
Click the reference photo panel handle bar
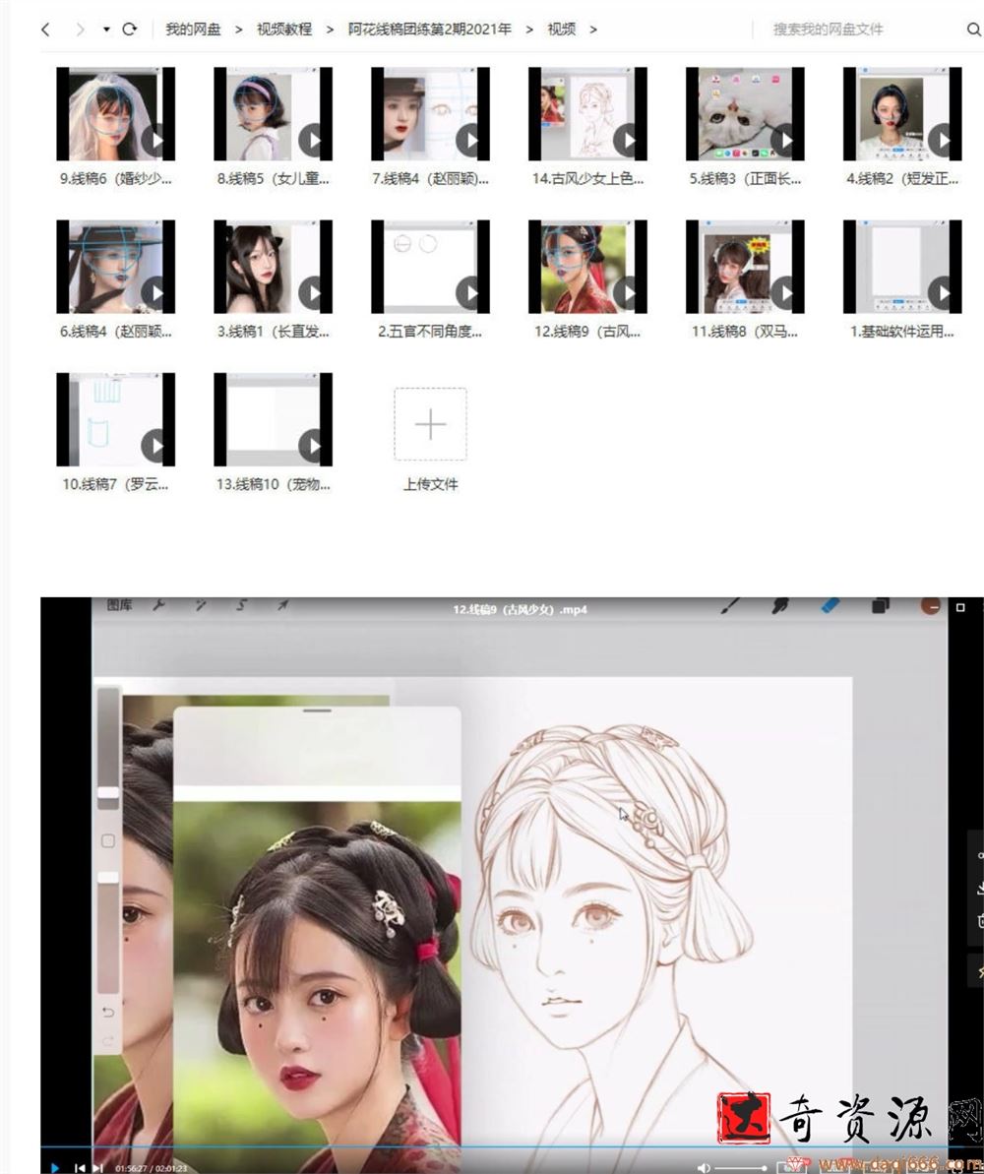coord(318,711)
